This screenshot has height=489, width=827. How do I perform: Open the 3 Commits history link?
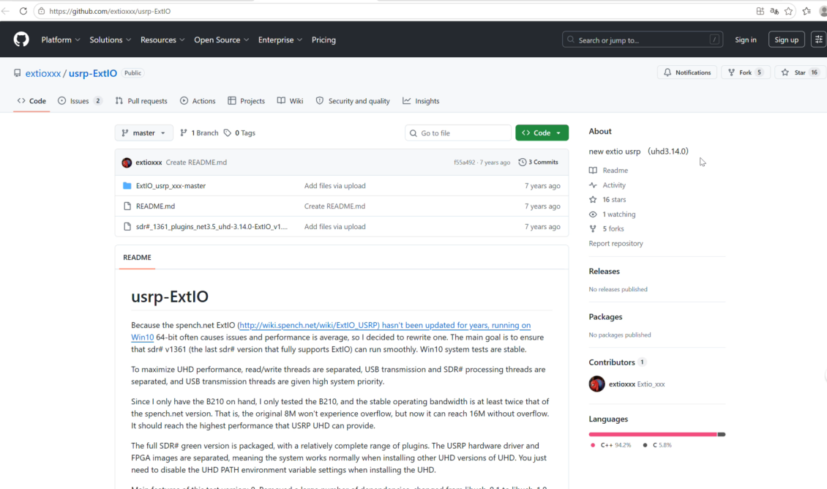point(538,162)
